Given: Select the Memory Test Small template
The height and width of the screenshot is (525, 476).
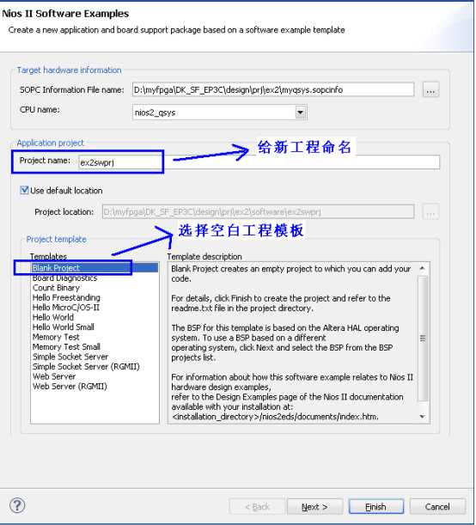Looking at the screenshot, I should click(x=66, y=347).
